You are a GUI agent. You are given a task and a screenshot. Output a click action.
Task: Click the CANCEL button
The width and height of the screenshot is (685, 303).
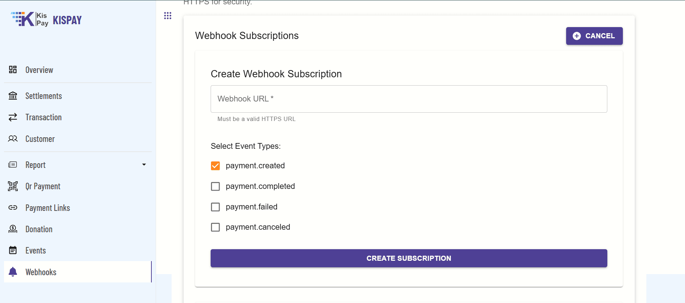594,36
